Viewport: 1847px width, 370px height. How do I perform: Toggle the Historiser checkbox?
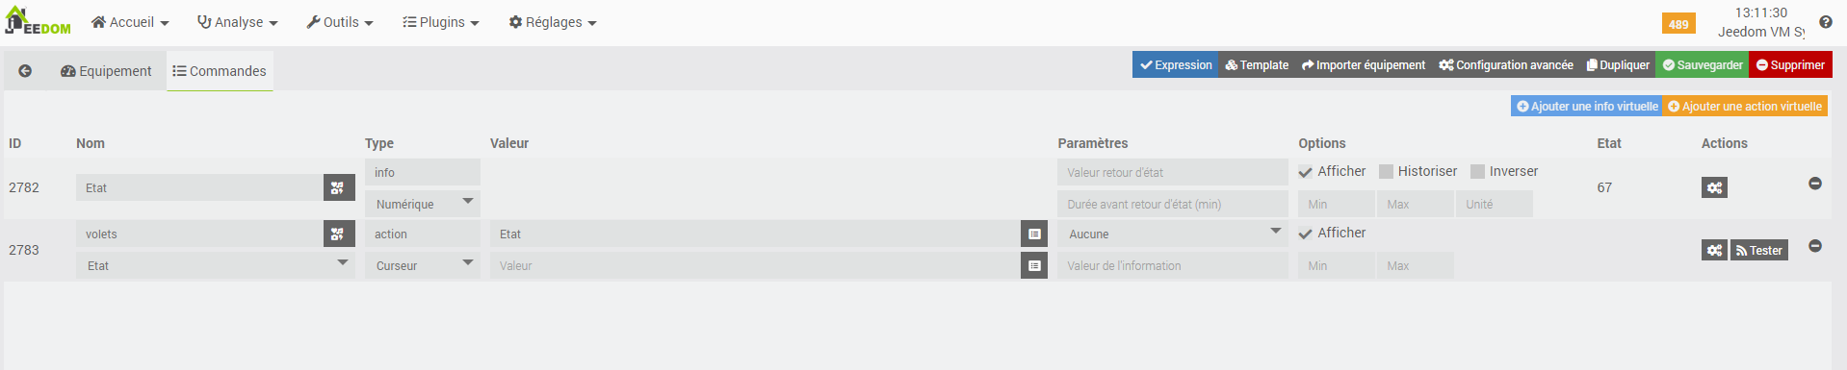click(1386, 171)
